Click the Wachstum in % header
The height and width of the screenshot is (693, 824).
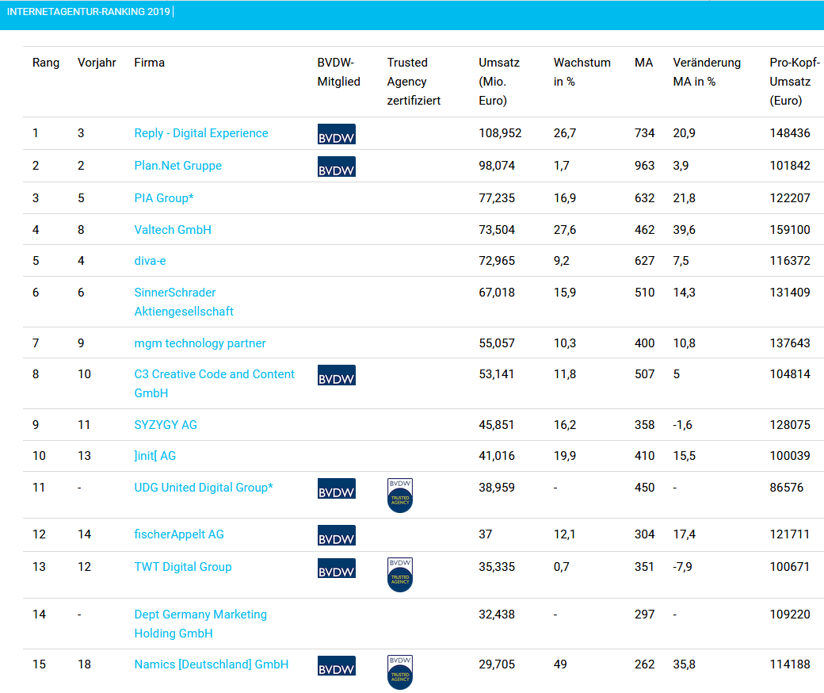click(x=582, y=72)
